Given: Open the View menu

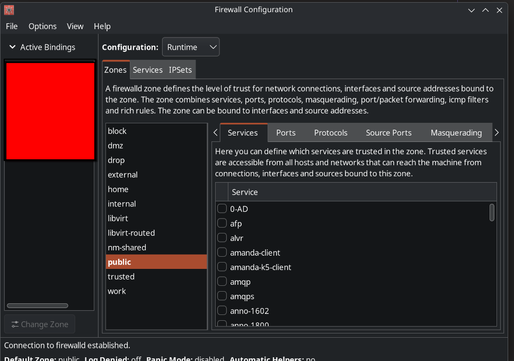Looking at the screenshot, I should click(75, 26).
